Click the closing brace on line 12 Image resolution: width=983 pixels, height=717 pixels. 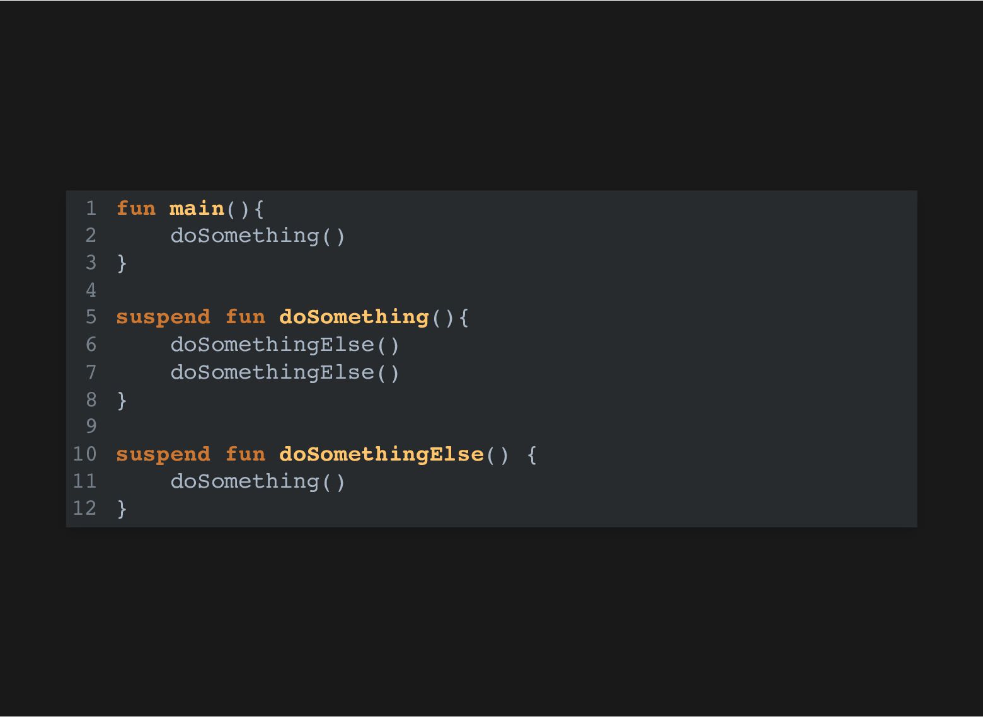pos(122,508)
